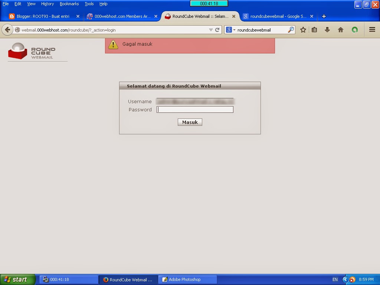
Task: Focus the Username field
Action: 195,101
